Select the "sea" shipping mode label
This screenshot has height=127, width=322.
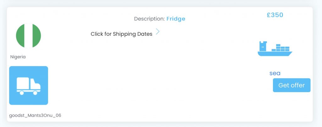click(x=275, y=73)
